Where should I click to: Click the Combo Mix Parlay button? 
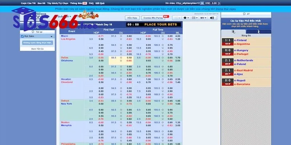[x=153, y=18]
